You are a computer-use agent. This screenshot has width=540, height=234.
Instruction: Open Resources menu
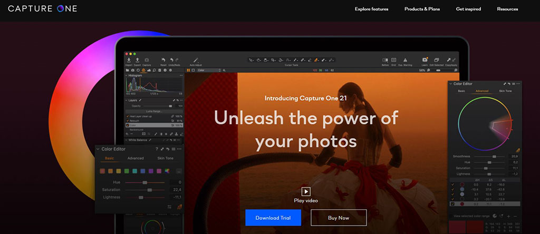[x=507, y=9]
